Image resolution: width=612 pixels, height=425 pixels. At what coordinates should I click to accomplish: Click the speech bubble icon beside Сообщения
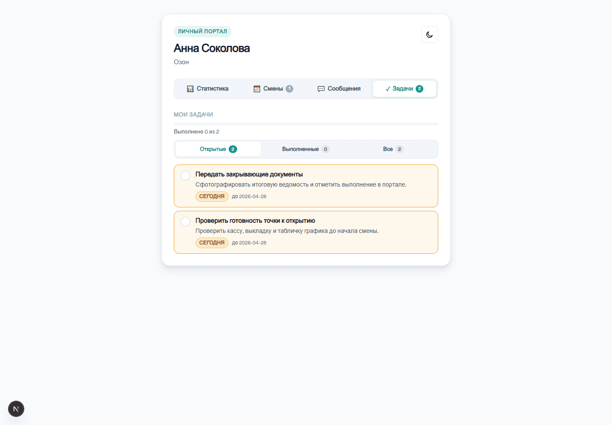click(x=321, y=89)
